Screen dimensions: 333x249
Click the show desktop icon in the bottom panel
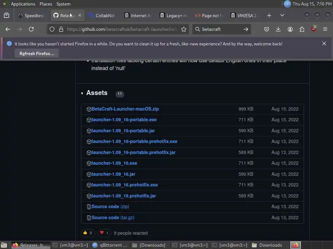(4, 245)
